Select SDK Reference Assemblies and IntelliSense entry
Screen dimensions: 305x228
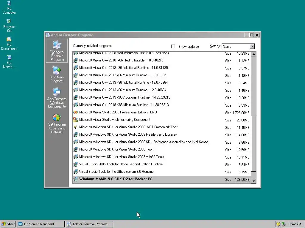(x=162, y=142)
